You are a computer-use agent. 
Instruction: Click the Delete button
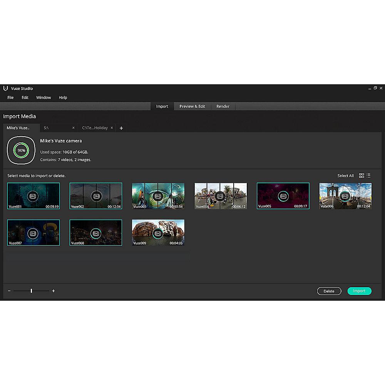tap(329, 291)
